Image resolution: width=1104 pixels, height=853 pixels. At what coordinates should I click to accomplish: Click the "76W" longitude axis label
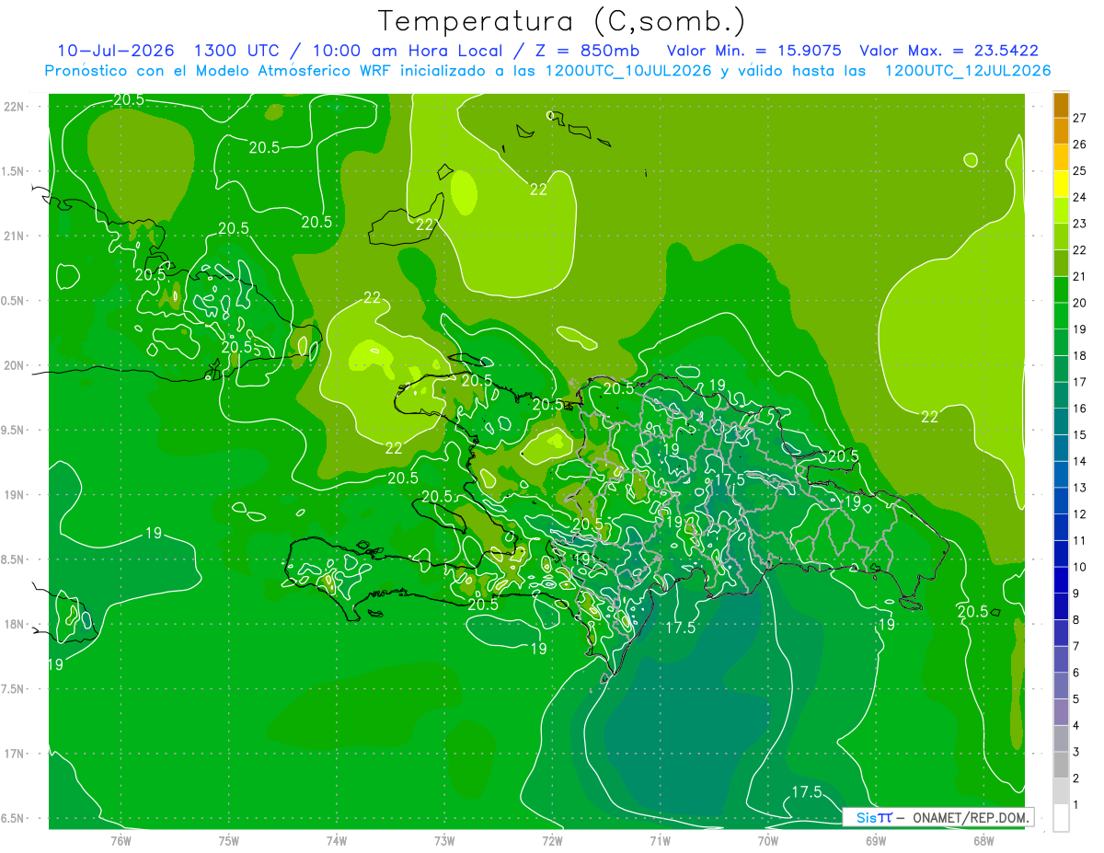coord(121,841)
